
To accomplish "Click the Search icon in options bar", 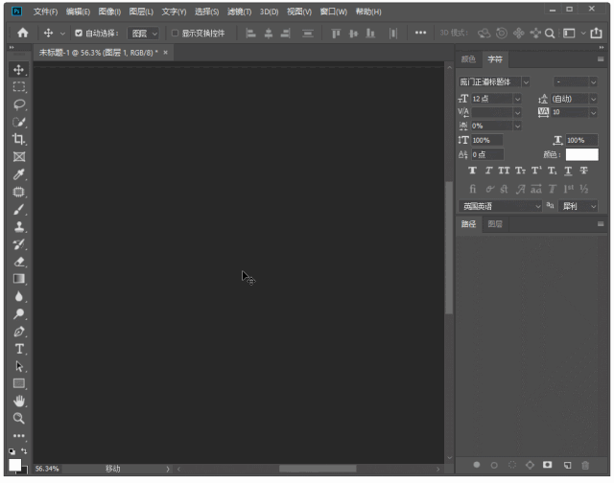I will pyautogui.click(x=550, y=34).
